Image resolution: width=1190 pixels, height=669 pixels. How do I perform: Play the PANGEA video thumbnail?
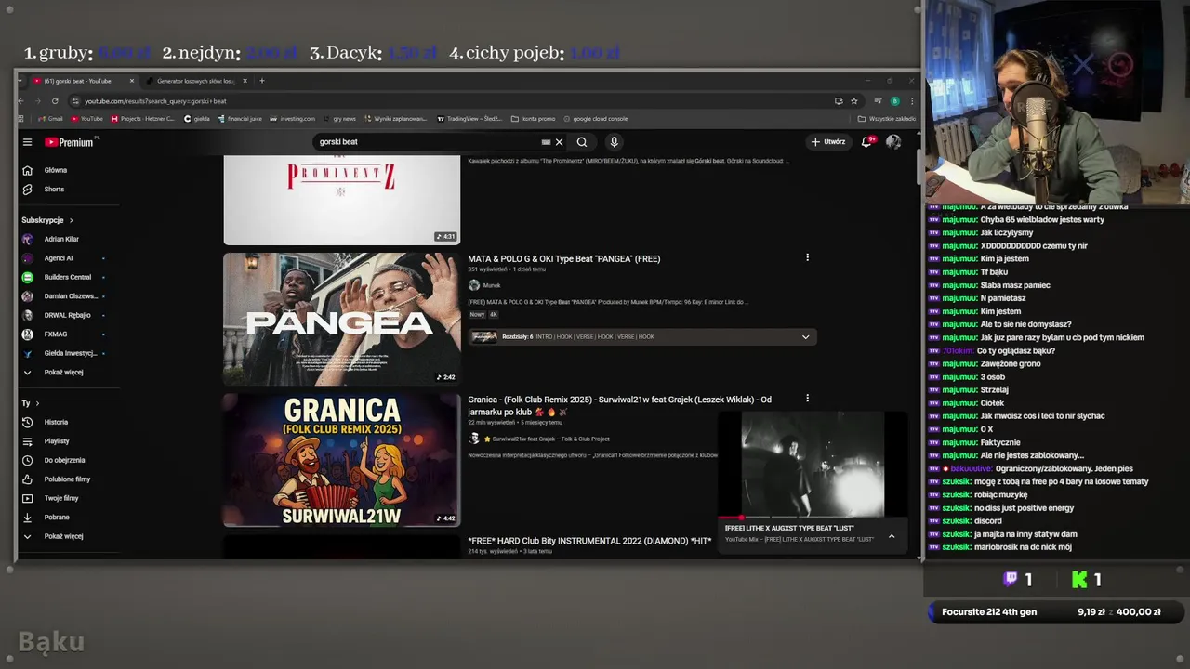pos(341,319)
